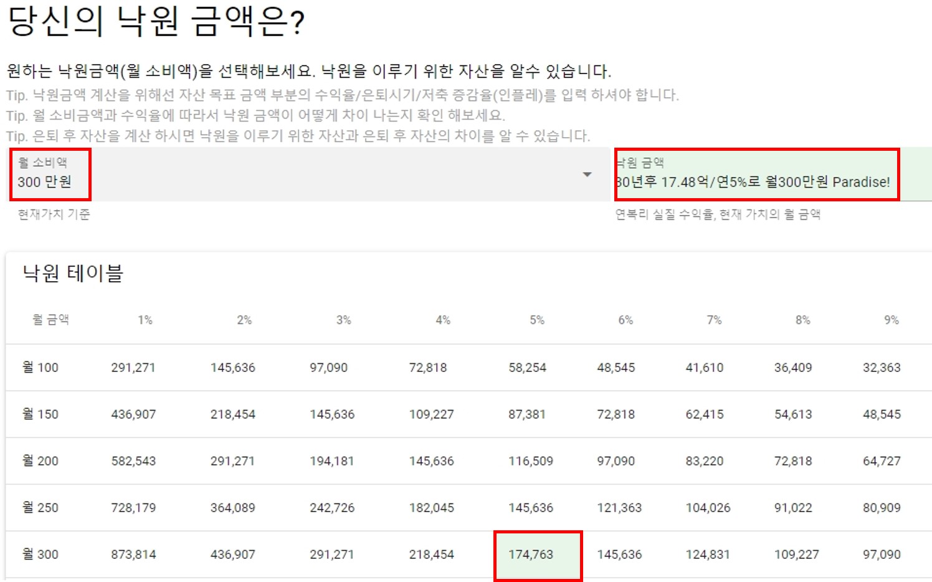Click cell 91,022 in the table
Screen dimensions: 932x582
point(793,508)
